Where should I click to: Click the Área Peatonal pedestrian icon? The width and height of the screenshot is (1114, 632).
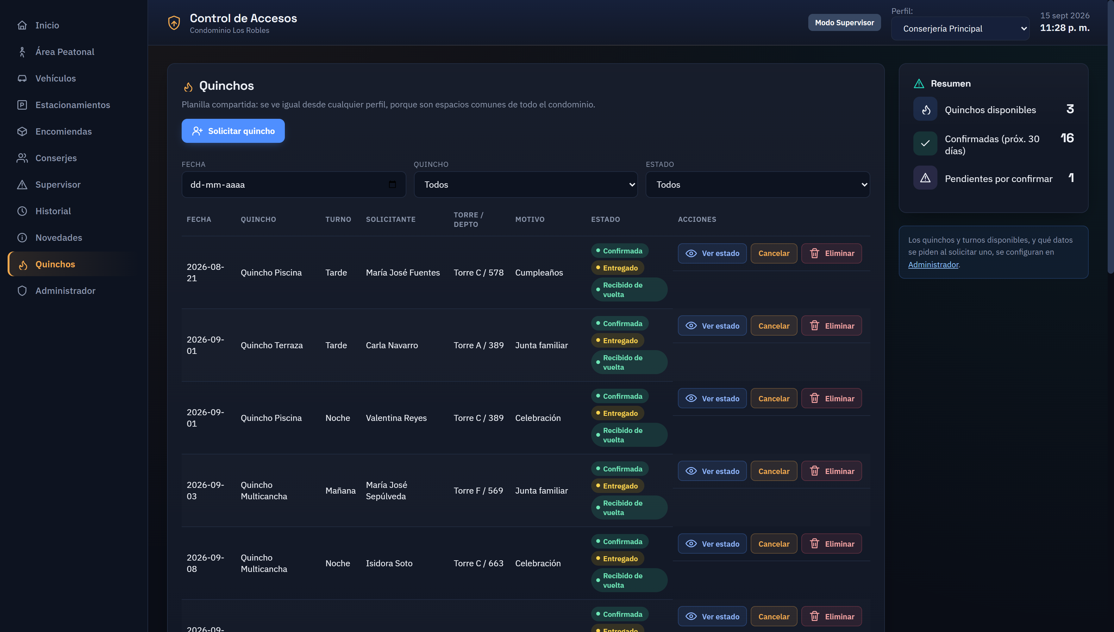click(x=22, y=52)
